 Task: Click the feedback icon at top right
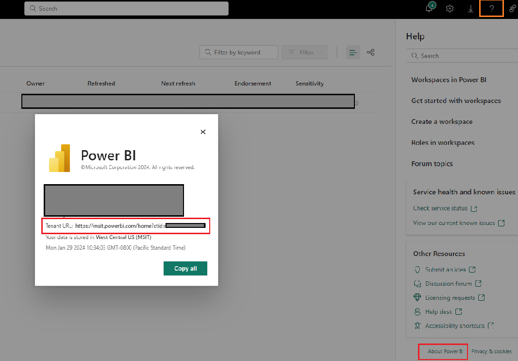coord(512,8)
